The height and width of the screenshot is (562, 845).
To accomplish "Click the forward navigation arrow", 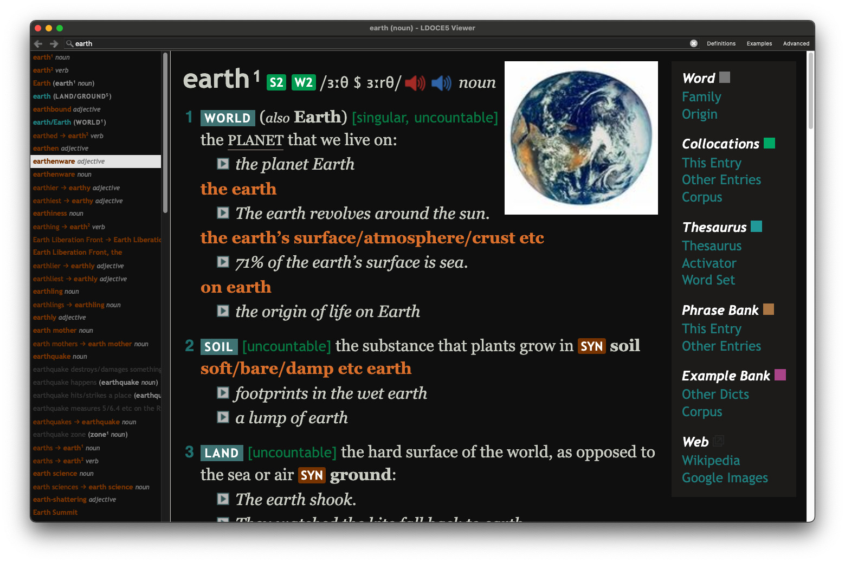I will [54, 44].
